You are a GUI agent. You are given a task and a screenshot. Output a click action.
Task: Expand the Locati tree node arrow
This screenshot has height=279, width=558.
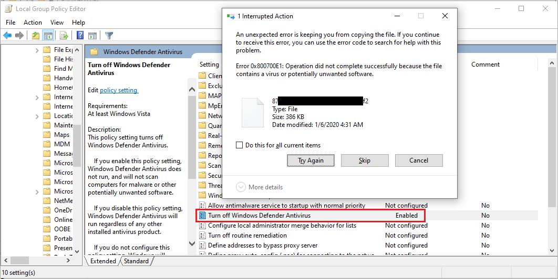pos(37,116)
